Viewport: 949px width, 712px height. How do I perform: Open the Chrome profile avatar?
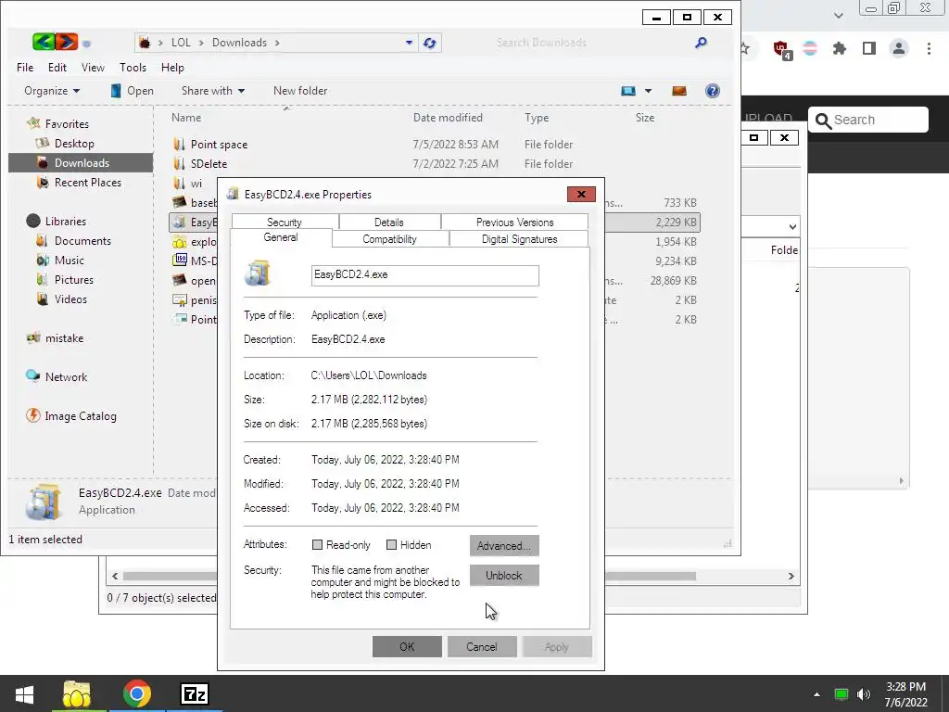(899, 48)
